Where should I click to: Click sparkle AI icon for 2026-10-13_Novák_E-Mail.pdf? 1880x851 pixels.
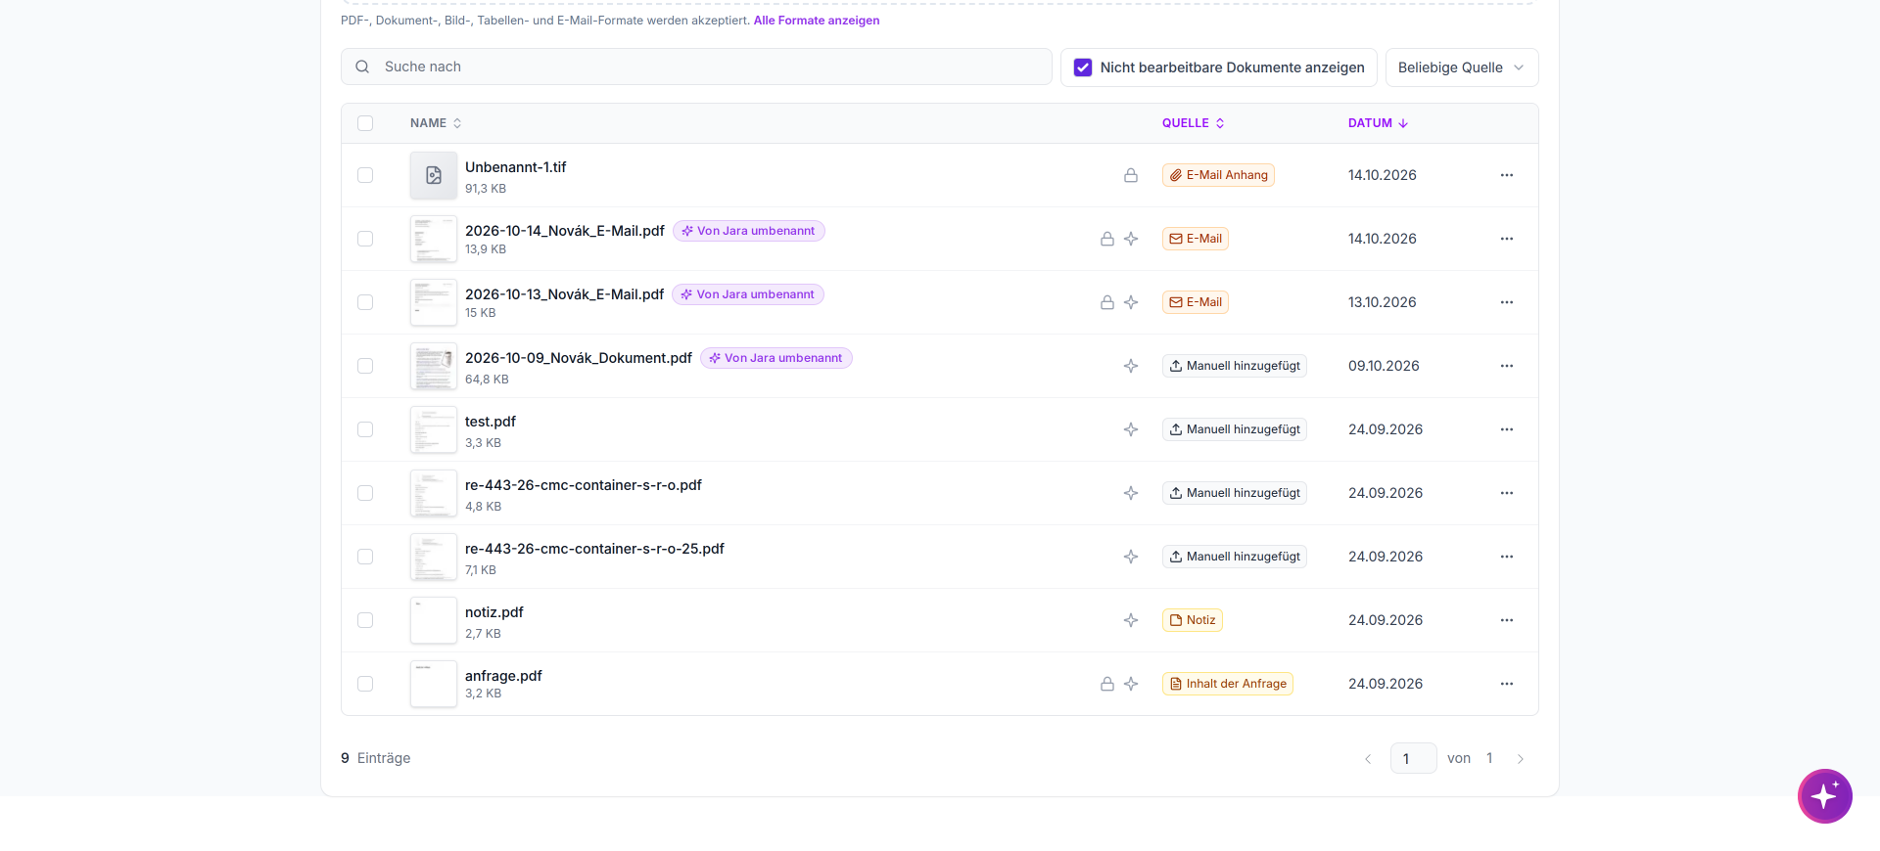click(1131, 302)
